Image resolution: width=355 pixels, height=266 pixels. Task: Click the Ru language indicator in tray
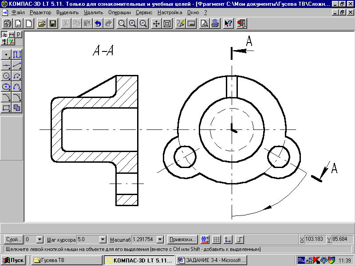[301, 260]
